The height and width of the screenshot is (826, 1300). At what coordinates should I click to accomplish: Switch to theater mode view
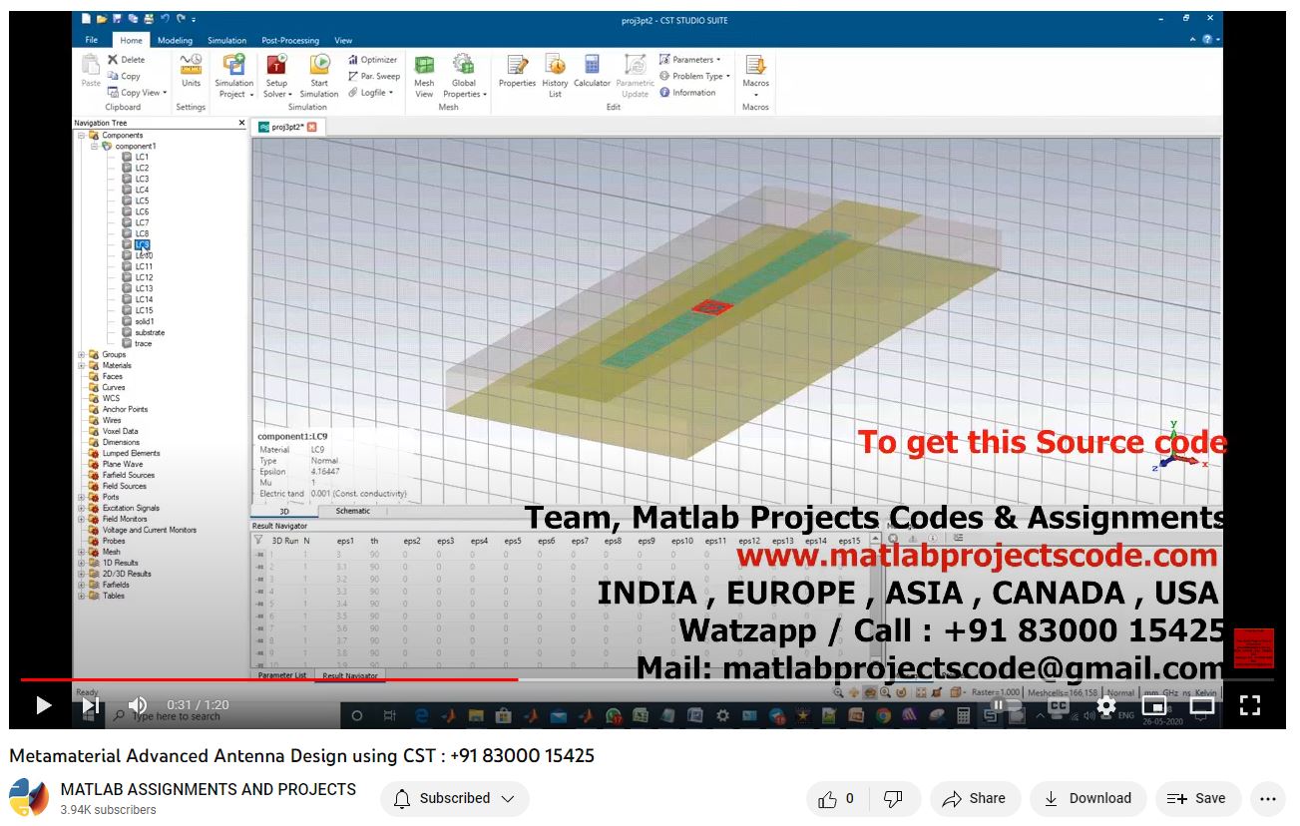tap(1201, 705)
